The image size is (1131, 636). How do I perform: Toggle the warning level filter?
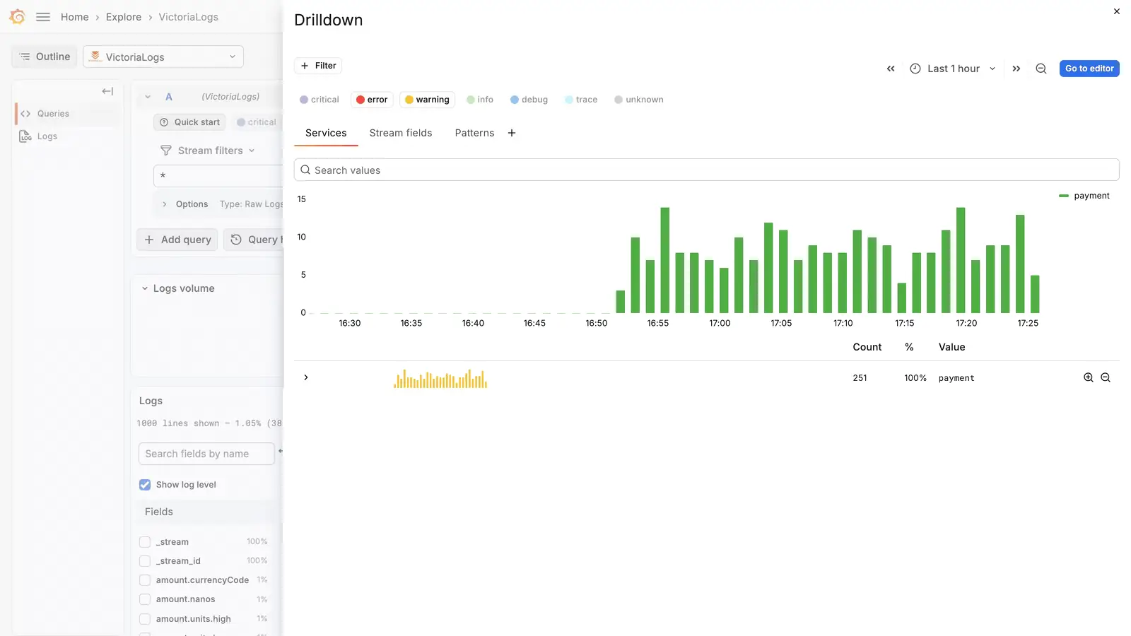pyautogui.click(x=427, y=100)
